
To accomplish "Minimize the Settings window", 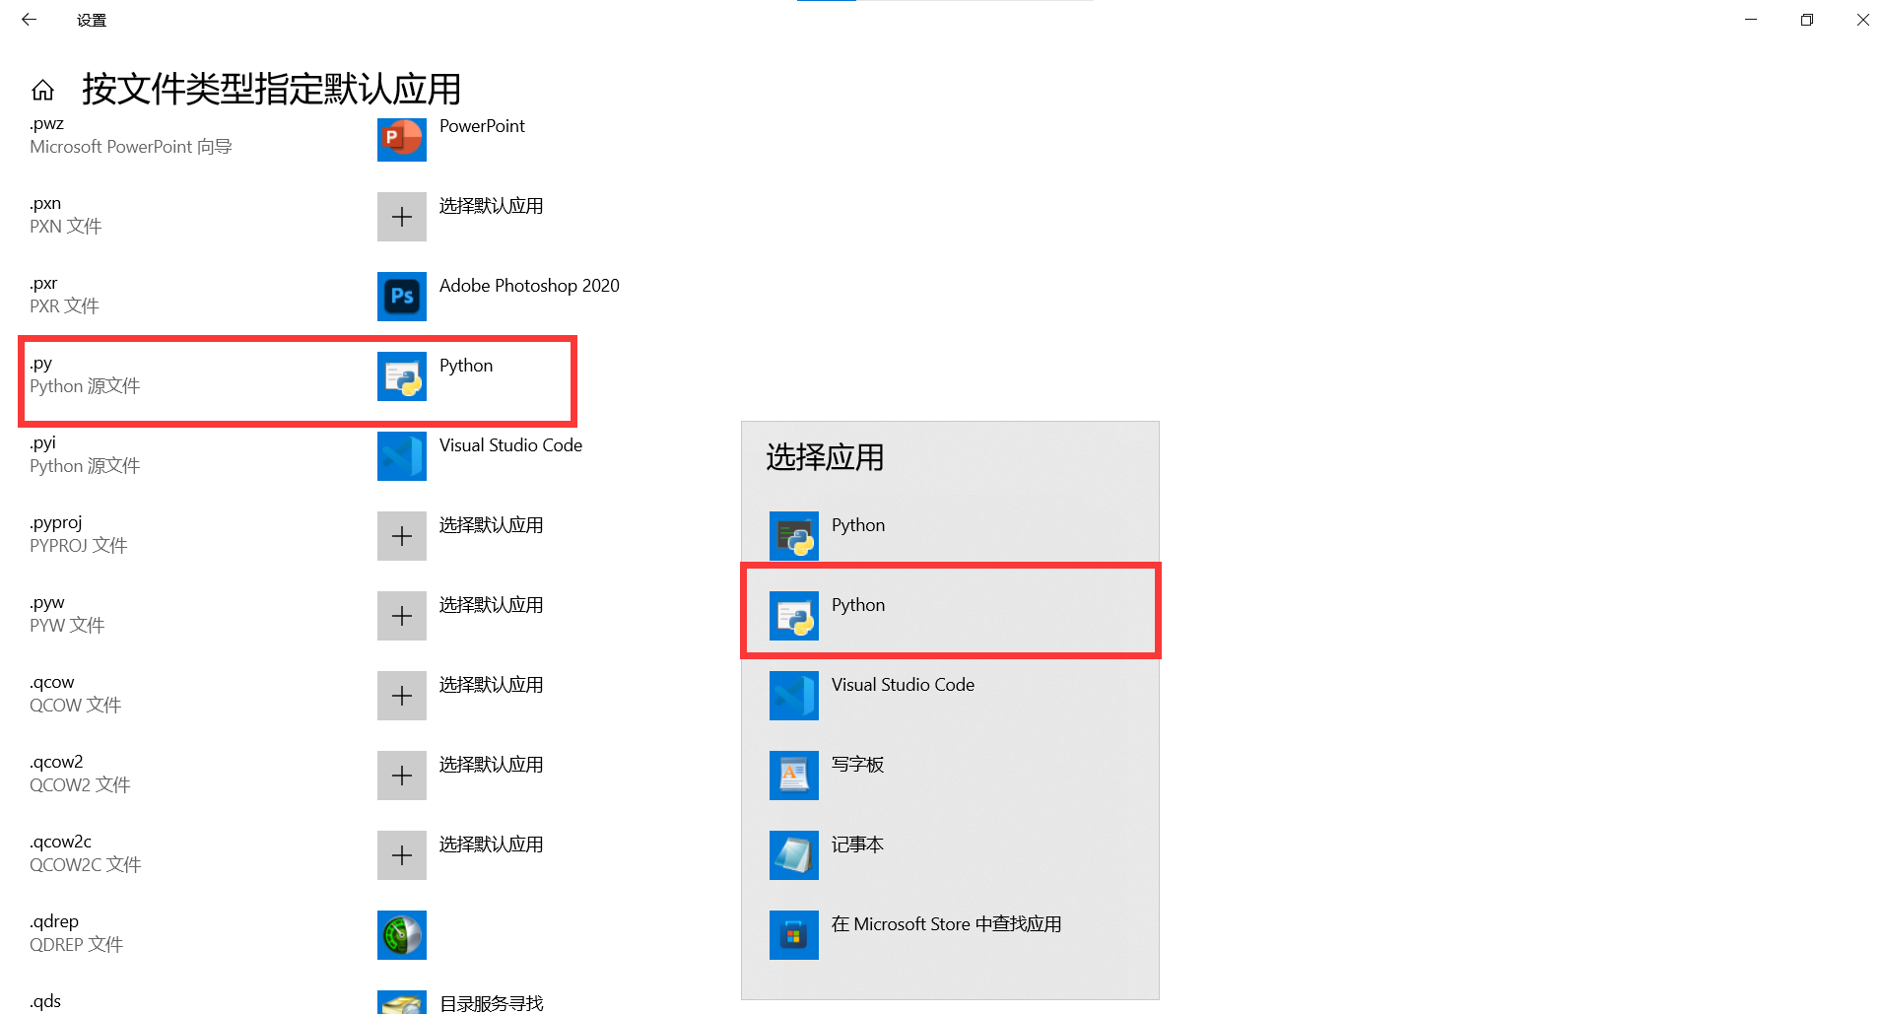I will coord(1751,20).
